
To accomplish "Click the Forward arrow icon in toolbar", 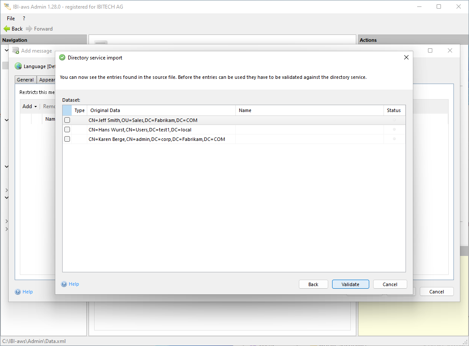I will [29, 29].
